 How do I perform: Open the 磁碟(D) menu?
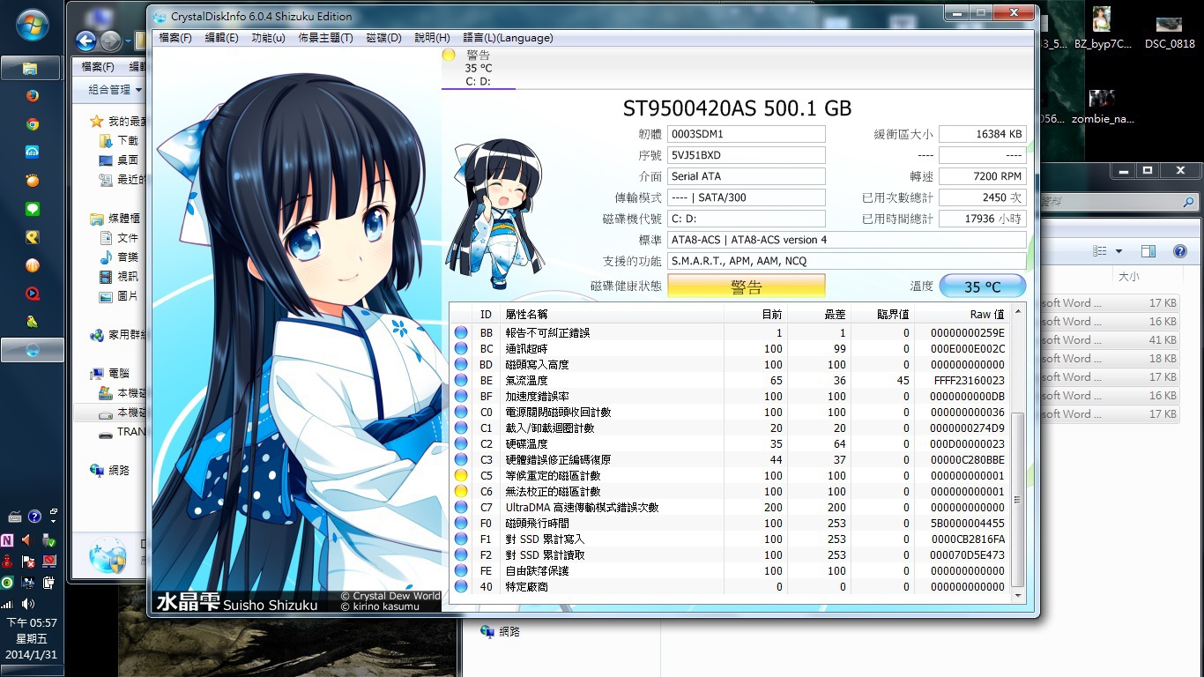click(383, 38)
